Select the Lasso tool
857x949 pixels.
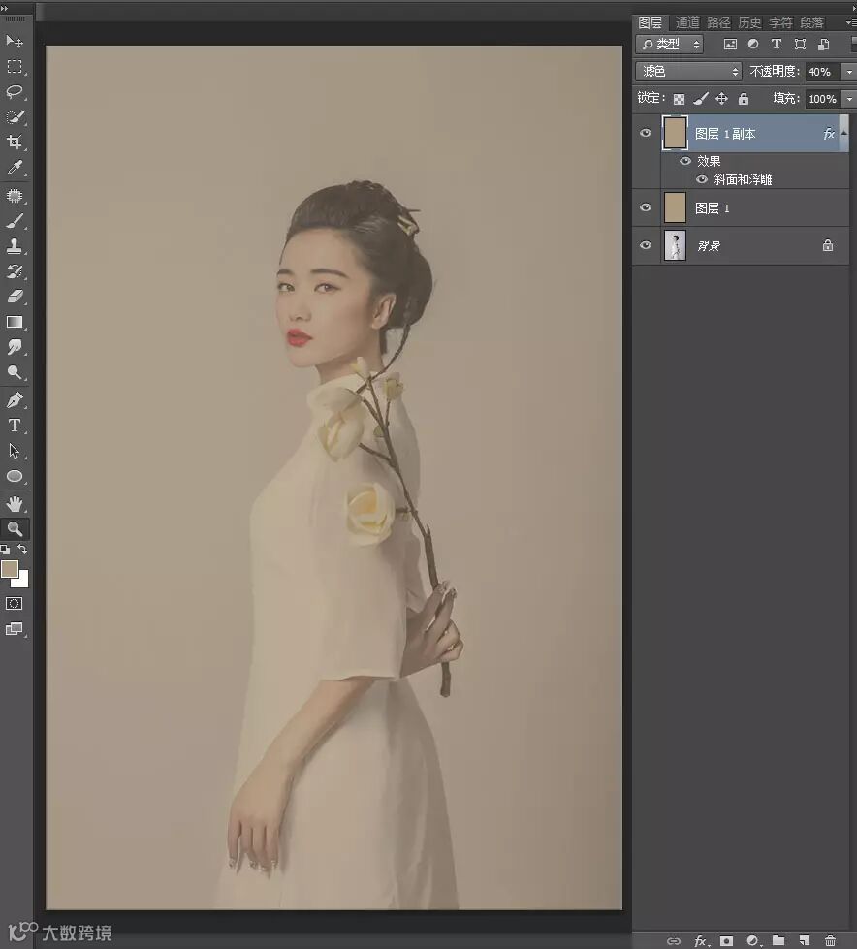(14, 91)
